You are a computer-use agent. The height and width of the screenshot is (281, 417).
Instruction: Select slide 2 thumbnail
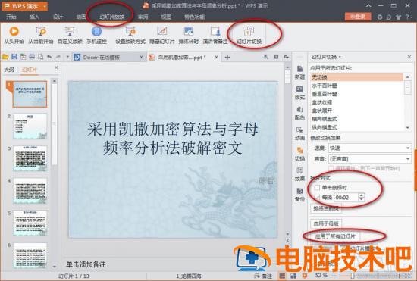click(x=30, y=126)
